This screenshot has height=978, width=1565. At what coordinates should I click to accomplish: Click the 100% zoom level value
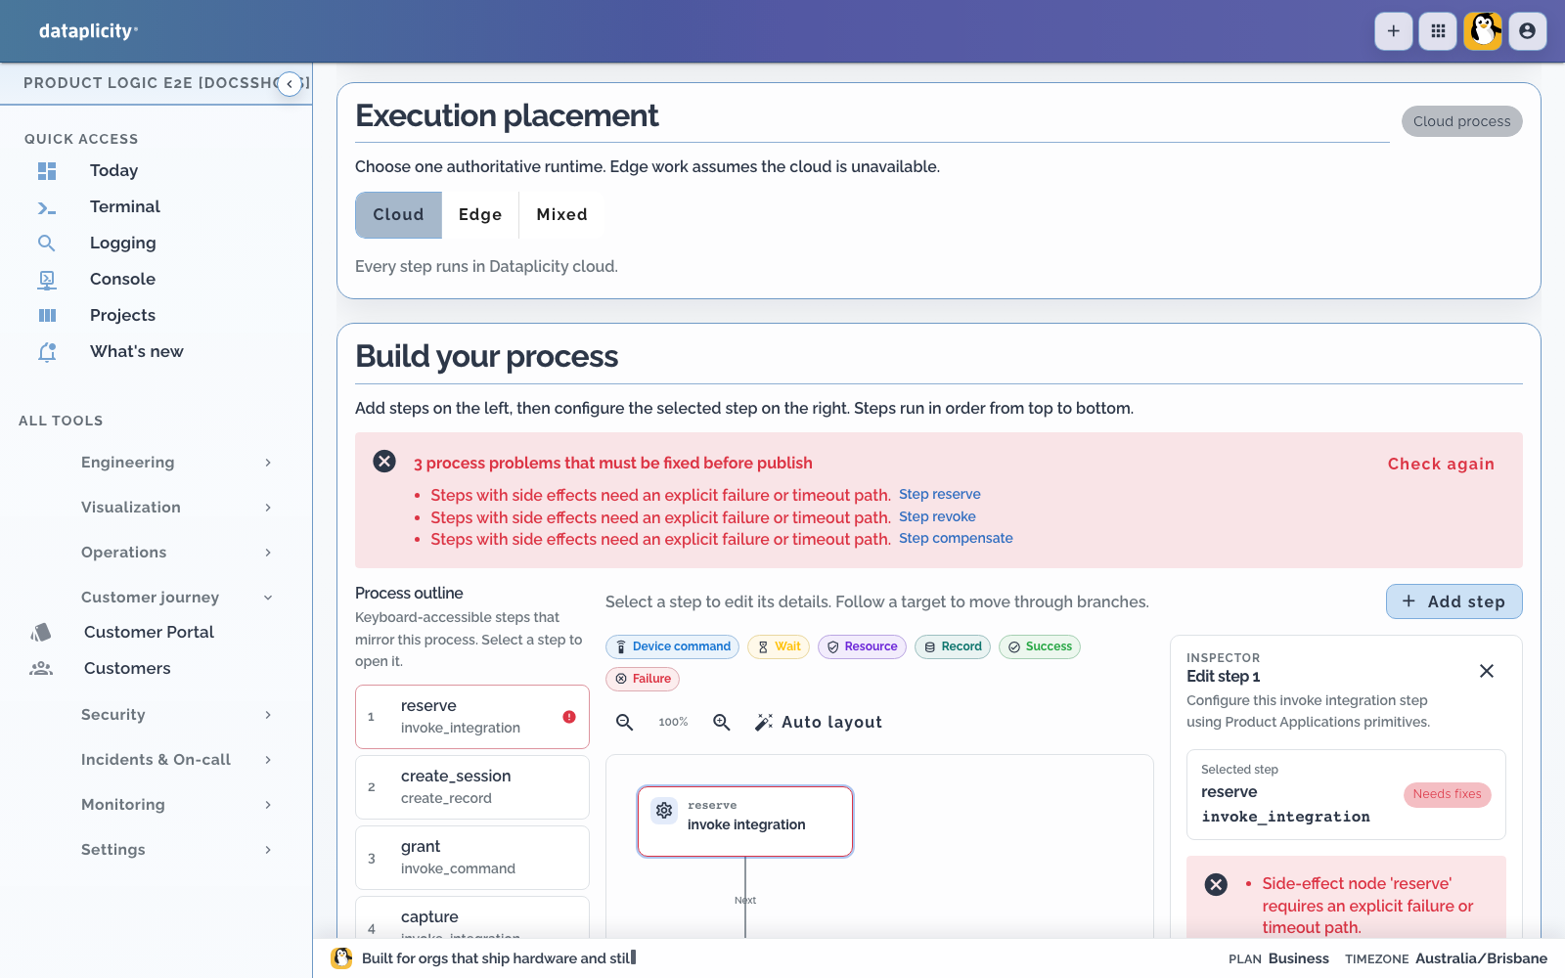click(x=673, y=723)
